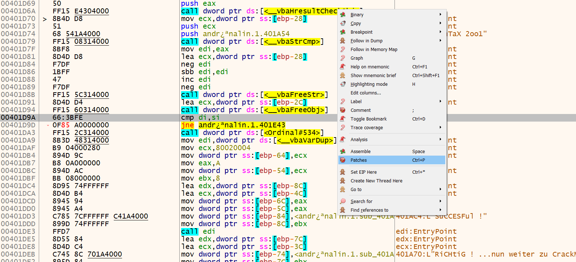
Task: Select Assemble in context menu
Action: point(392,152)
